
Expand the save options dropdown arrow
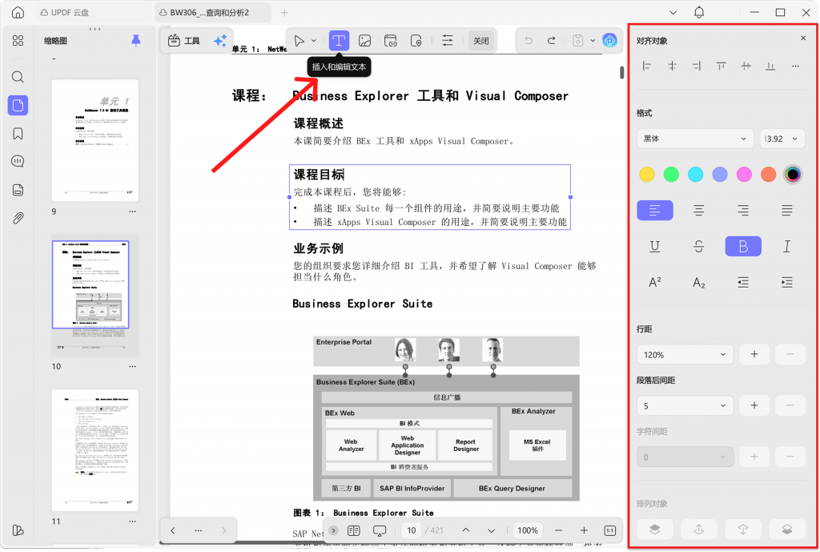[593, 41]
